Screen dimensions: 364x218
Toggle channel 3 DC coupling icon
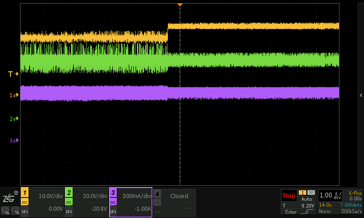(x=113, y=202)
